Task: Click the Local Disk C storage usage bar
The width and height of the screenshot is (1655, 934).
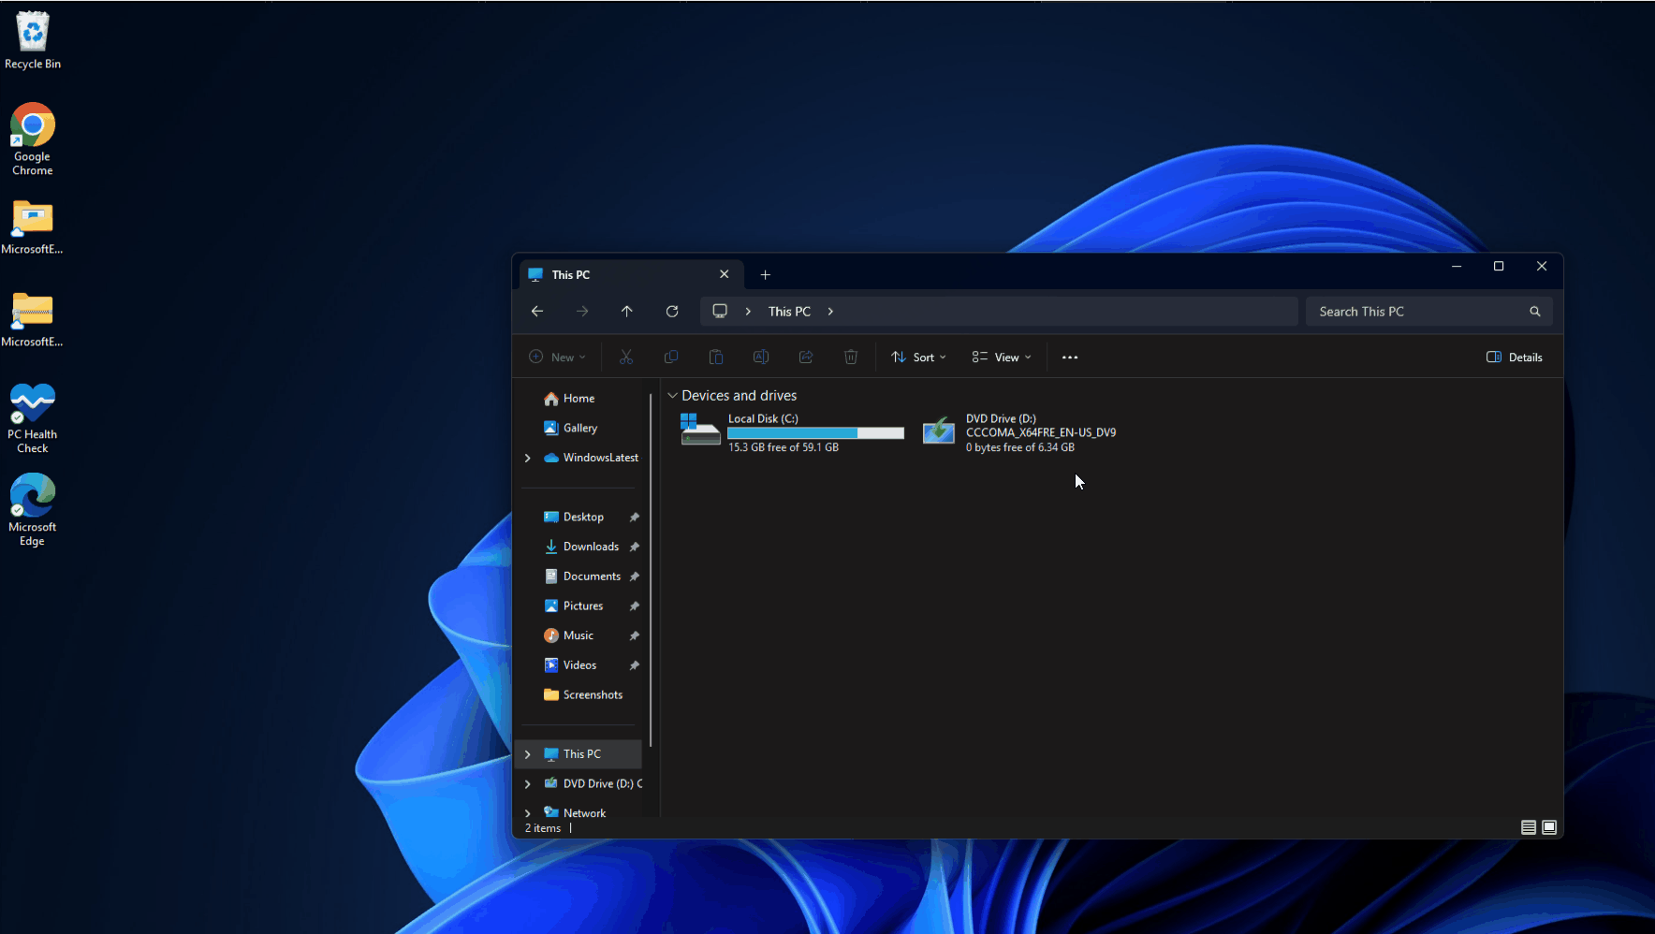Action: tap(815, 432)
